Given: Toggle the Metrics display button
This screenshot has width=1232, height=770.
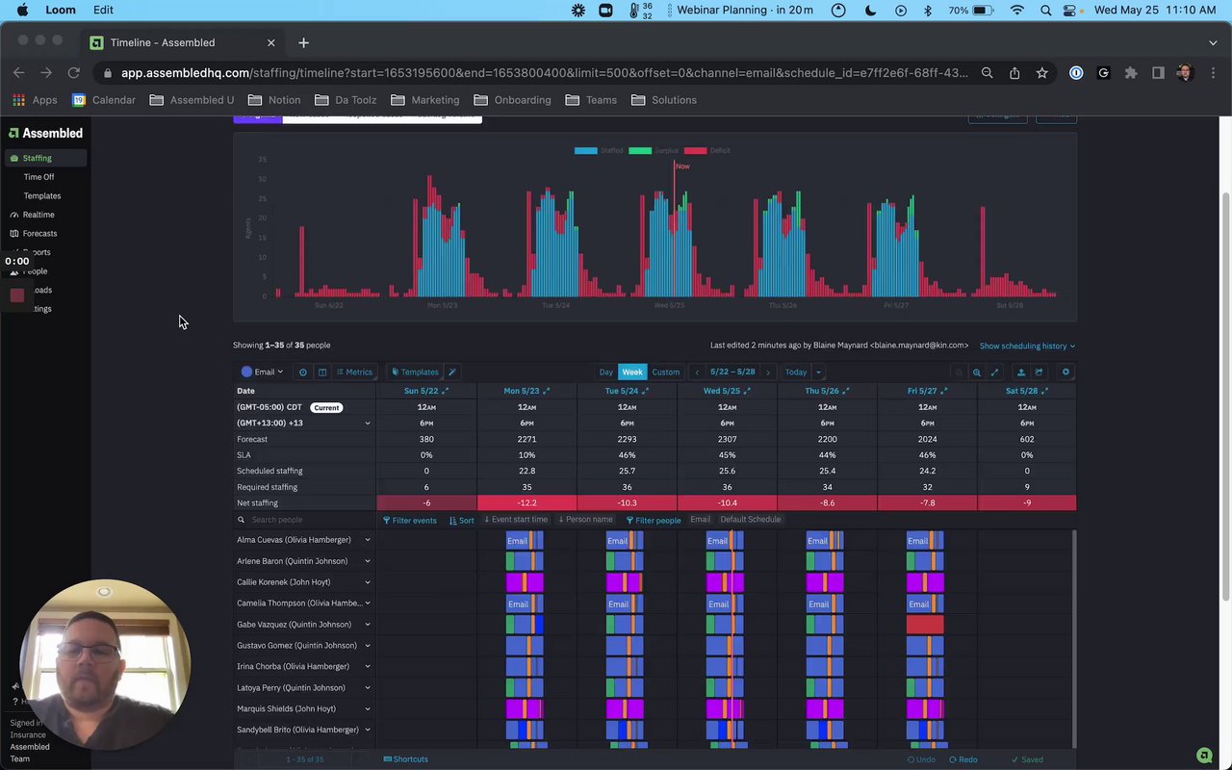Looking at the screenshot, I should point(354,372).
